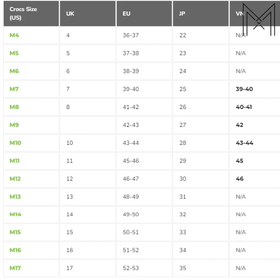Screen dimensions: 280x280
Task: Select the bold VN value 46
Action: (x=240, y=179)
